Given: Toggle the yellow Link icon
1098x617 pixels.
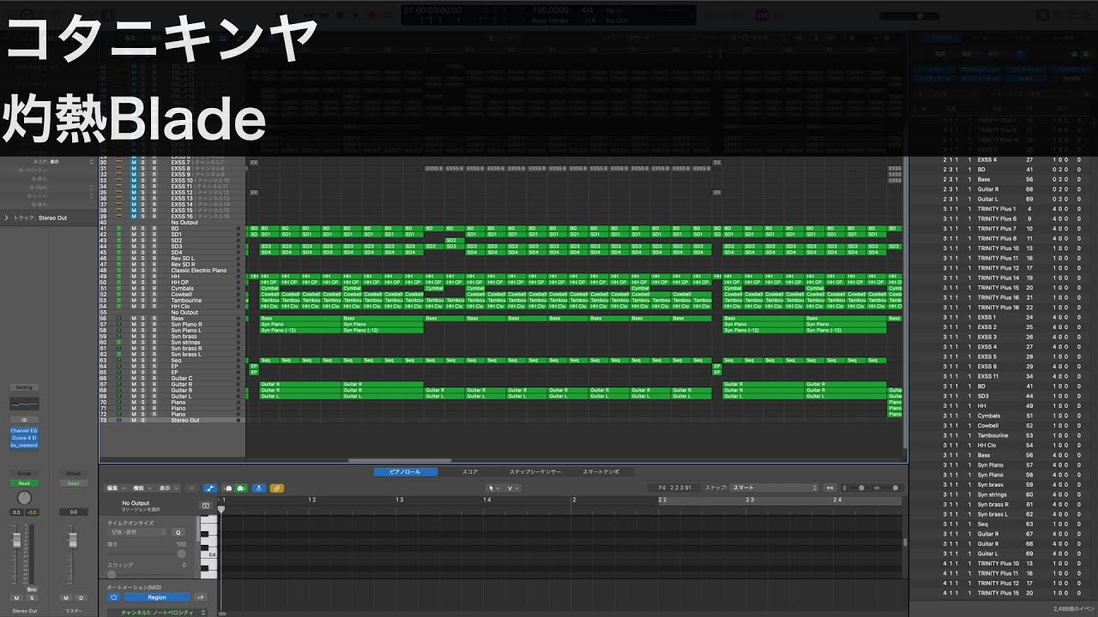Looking at the screenshot, I should (276, 488).
